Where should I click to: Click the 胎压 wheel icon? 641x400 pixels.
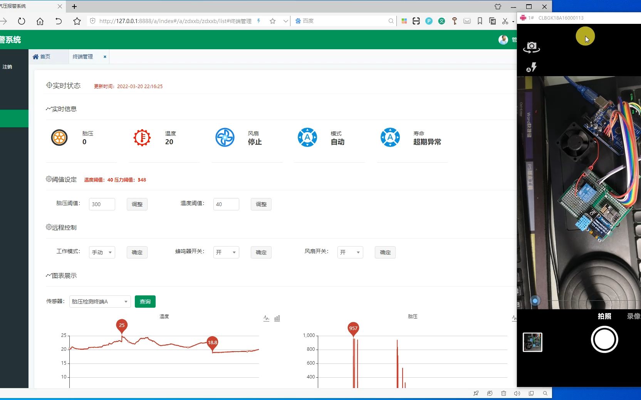click(59, 138)
